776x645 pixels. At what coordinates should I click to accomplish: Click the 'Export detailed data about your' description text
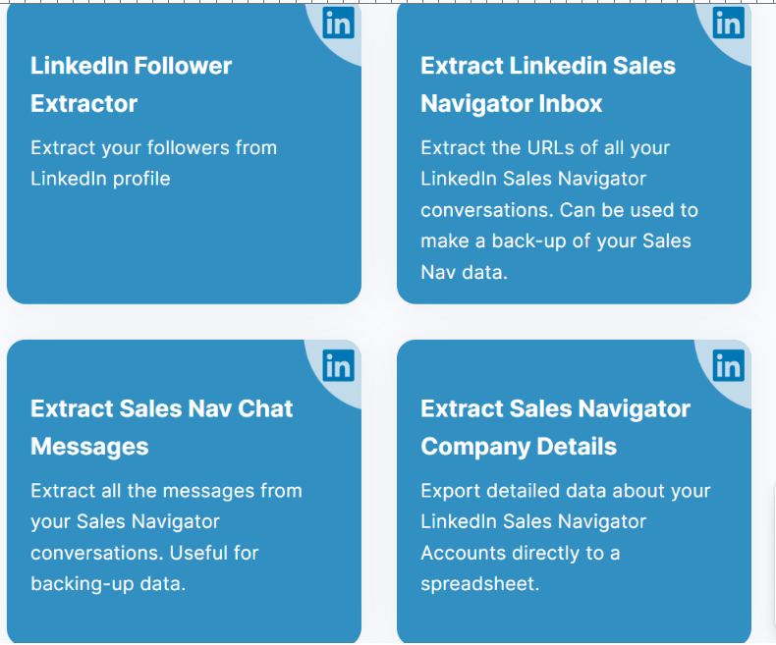(x=566, y=491)
